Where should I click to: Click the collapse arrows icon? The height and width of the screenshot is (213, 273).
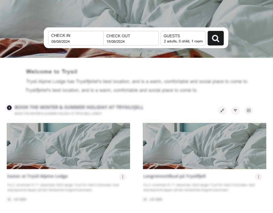point(222,110)
